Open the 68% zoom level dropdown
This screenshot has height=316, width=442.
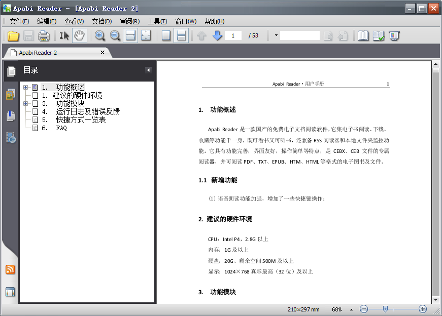[x=351, y=309]
